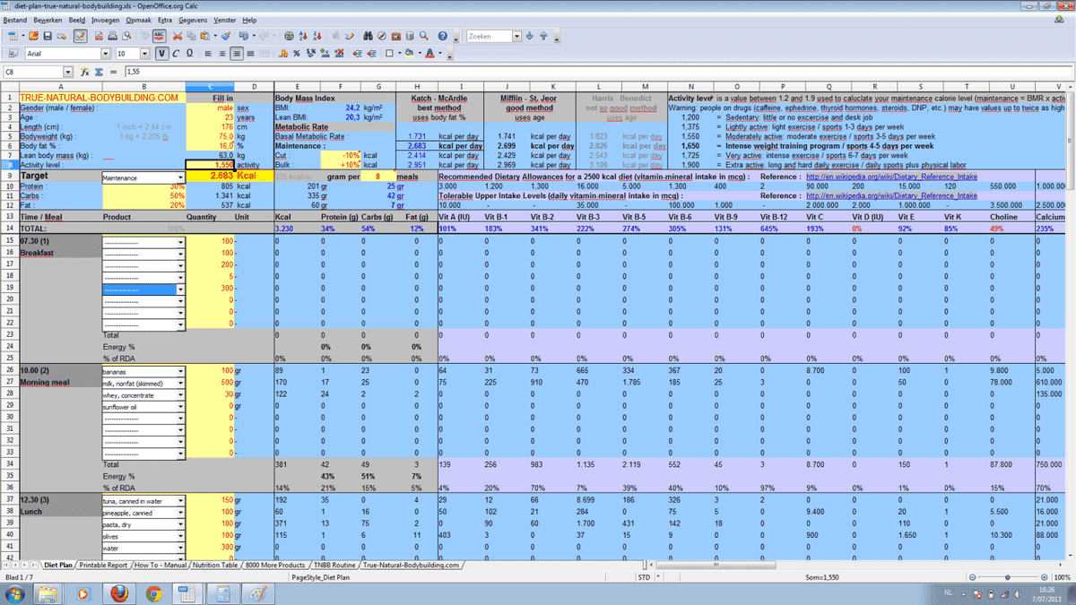
Task: Click the Save document icon
Action: click(47, 36)
